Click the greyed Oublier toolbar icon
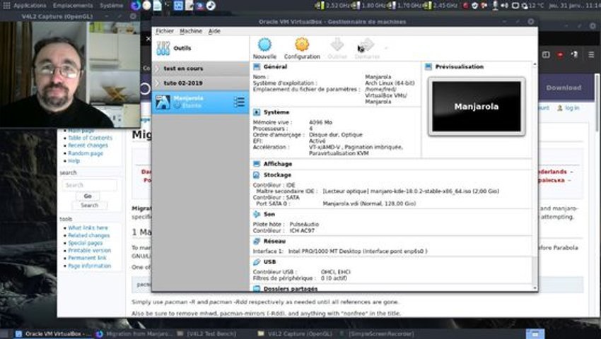The image size is (601, 339). (x=337, y=44)
